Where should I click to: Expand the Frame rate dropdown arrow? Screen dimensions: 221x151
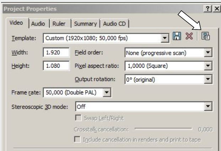[107, 93]
